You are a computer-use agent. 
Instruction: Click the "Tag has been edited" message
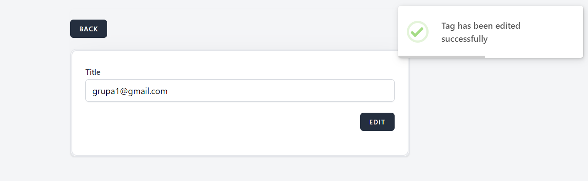tap(480, 26)
